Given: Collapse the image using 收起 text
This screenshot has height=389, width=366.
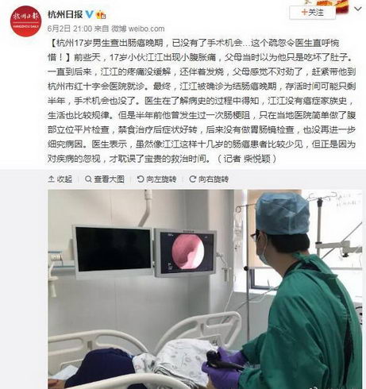Looking at the screenshot, I should tap(64, 179).
